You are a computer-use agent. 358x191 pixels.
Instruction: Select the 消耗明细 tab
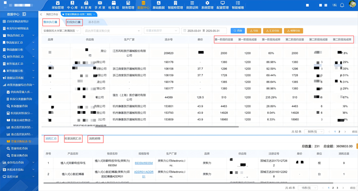[x=95, y=139]
